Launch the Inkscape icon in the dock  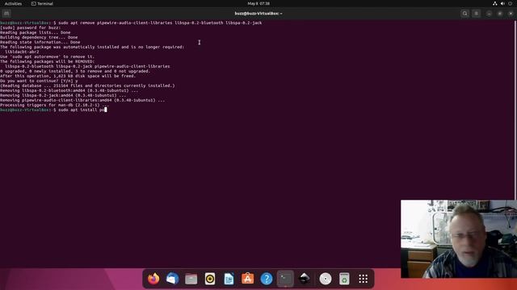tap(305, 279)
